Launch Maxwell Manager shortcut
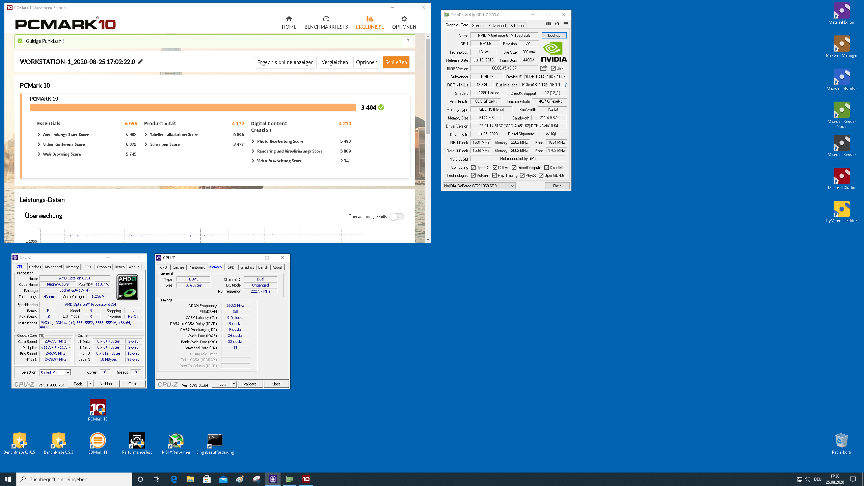This screenshot has width=864, height=486. click(x=841, y=47)
